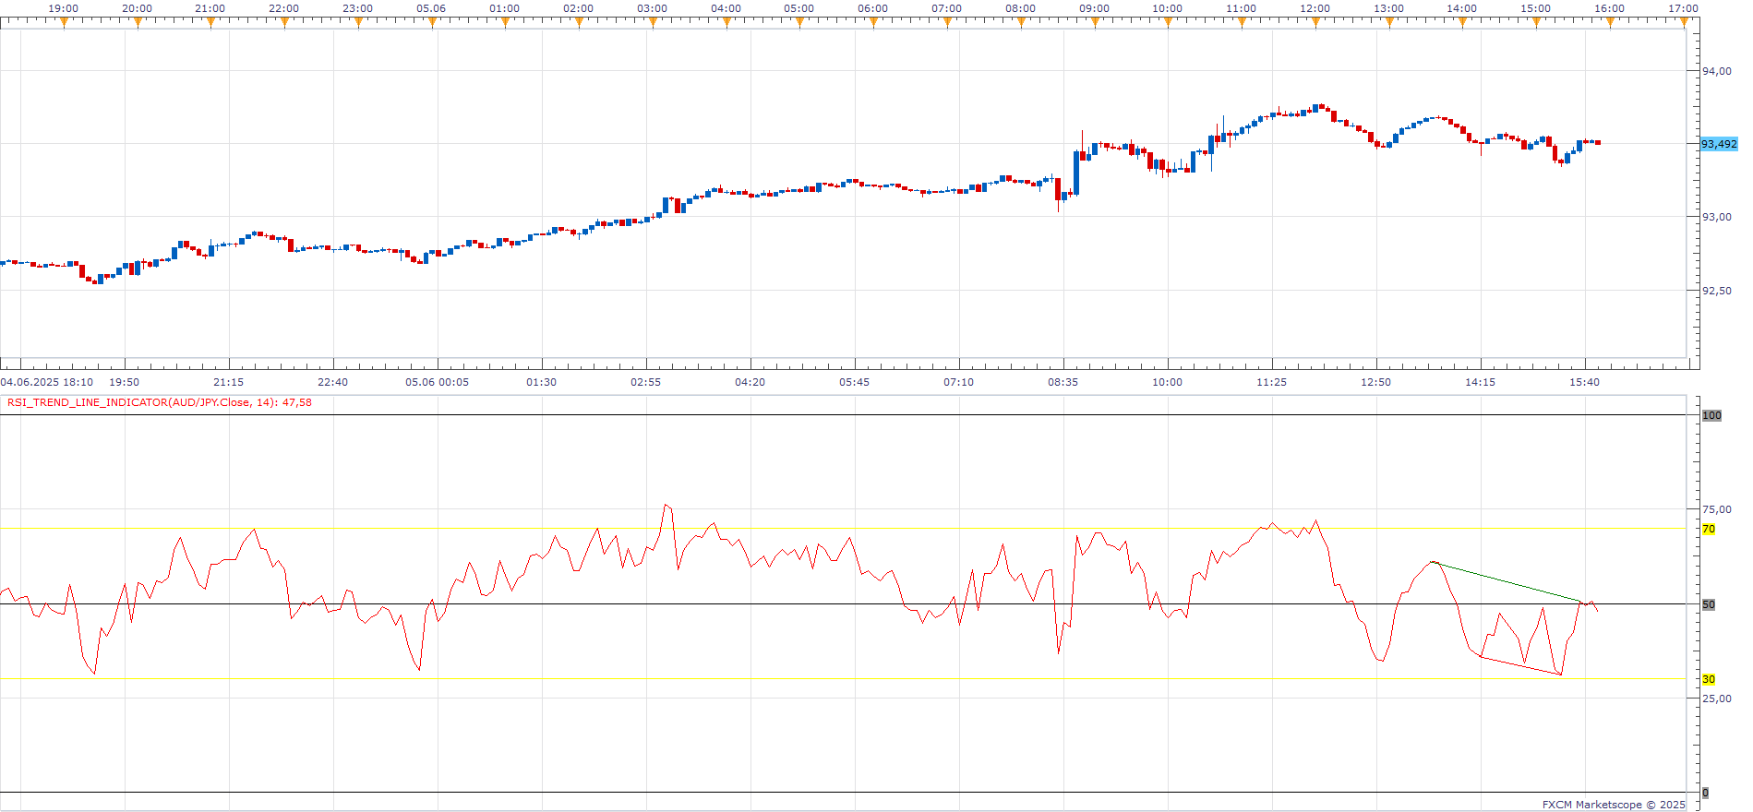
Task: Click the orange marker below 21:00 on top scale
Action: tap(210, 23)
